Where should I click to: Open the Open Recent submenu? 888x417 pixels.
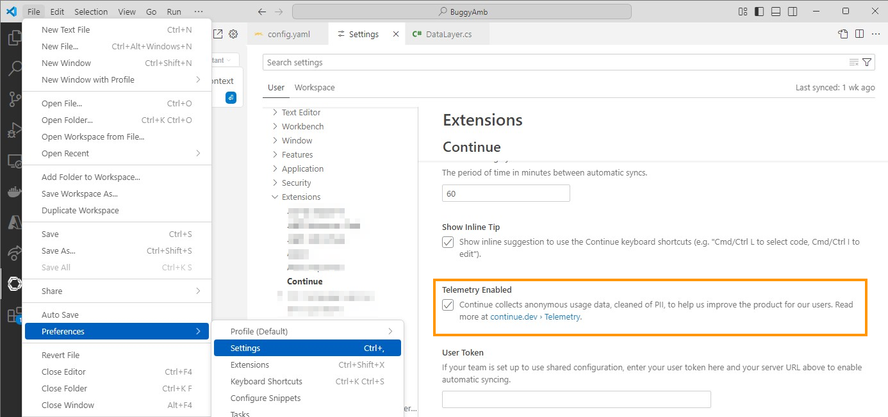pyautogui.click(x=117, y=153)
